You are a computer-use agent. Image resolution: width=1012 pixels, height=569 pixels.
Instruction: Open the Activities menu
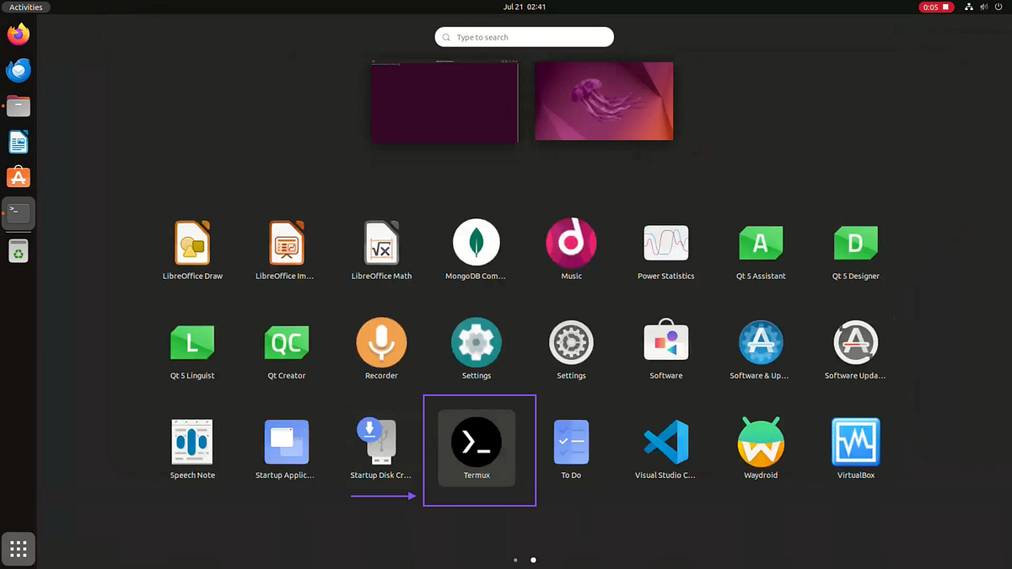25,6
